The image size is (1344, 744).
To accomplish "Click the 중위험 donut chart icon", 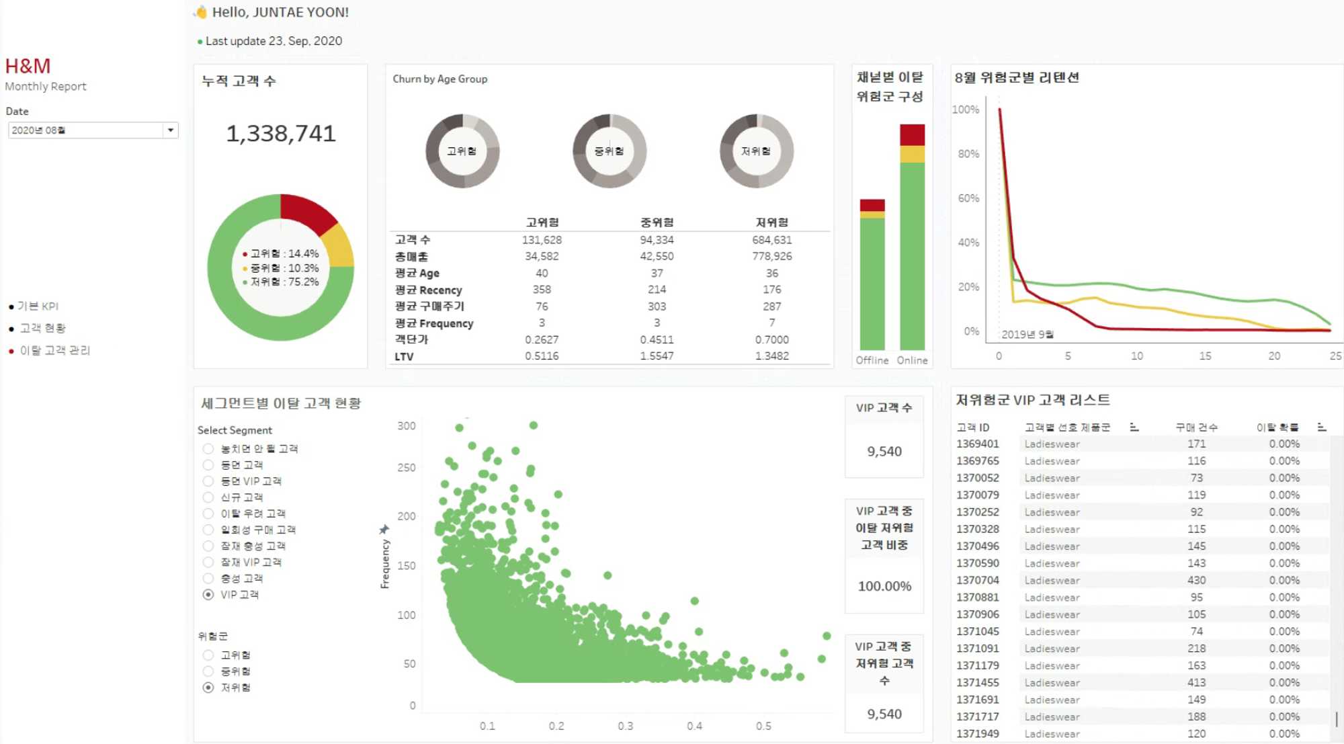I will [610, 151].
